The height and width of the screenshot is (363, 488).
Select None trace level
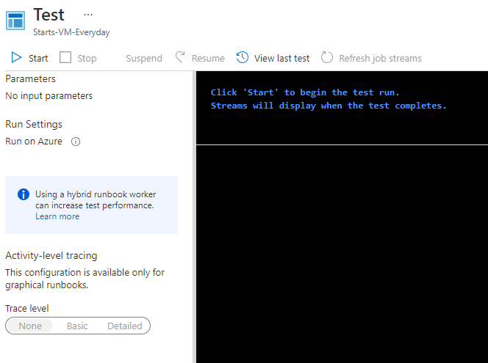[30, 326]
